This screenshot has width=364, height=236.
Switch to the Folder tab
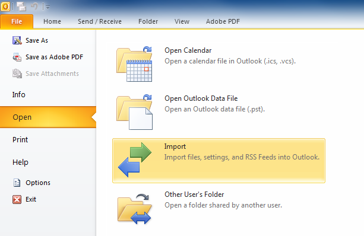[148, 21]
